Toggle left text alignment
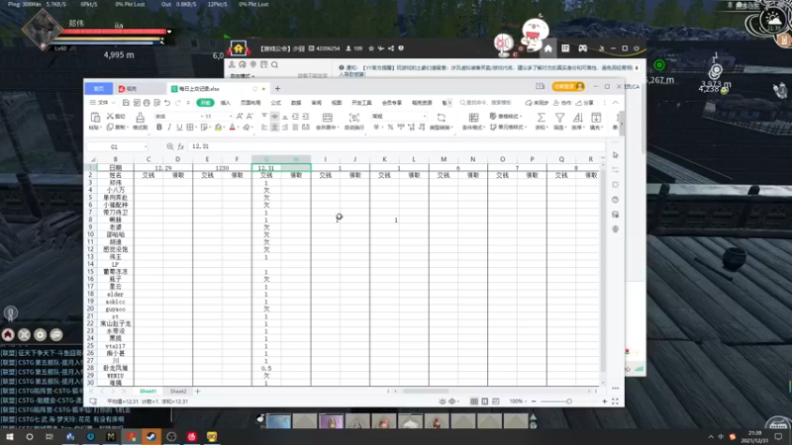The height and width of the screenshot is (445, 792). coord(264,128)
